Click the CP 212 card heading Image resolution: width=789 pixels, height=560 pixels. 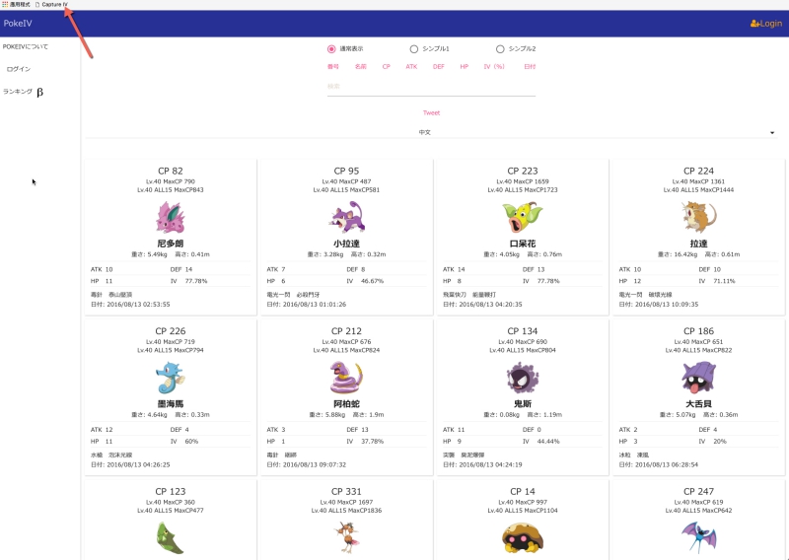point(347,331)
